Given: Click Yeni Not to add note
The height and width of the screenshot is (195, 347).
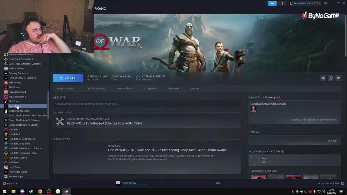Looking at the screenshot, I should 332,141.
